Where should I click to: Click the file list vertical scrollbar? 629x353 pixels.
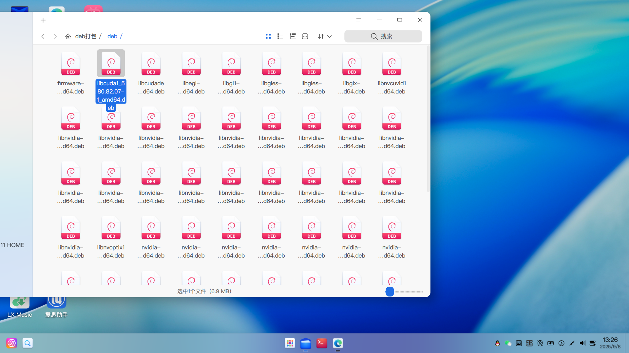428,119
